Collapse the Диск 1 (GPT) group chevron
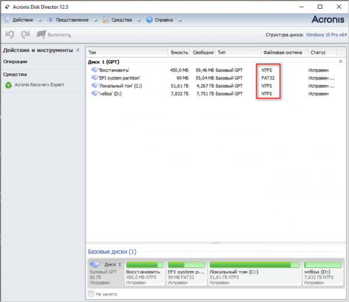Screen dimensions: 349x302 pos(340,62)
